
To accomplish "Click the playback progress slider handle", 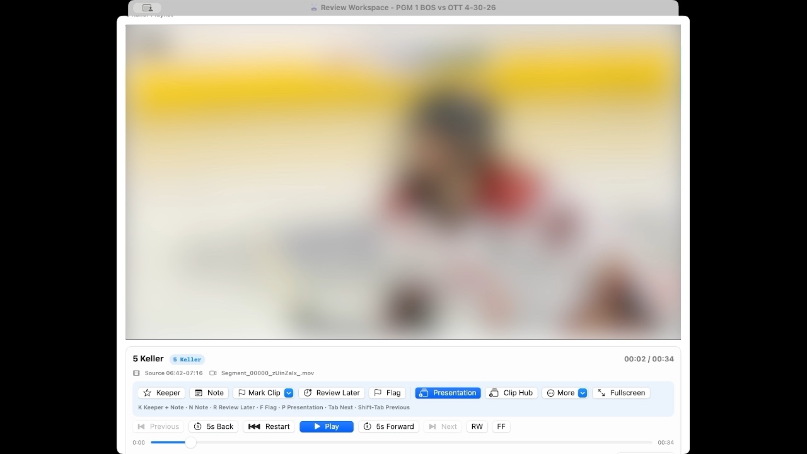I will (190, 443).
